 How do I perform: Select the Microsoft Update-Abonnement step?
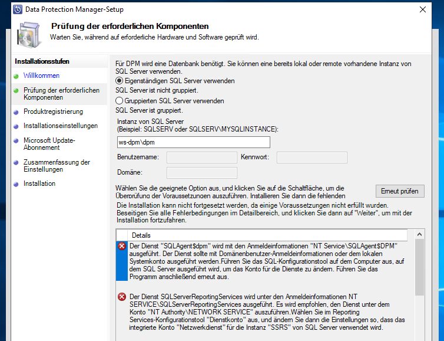tap(49, 144)
